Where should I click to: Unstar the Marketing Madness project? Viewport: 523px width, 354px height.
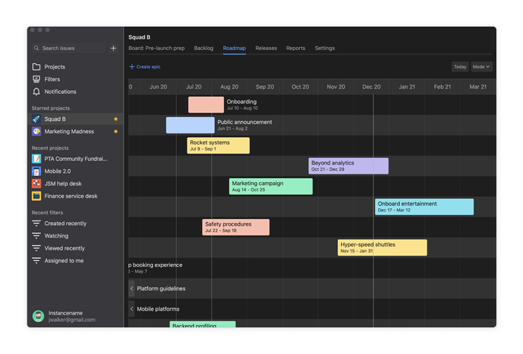coord(116,131)
